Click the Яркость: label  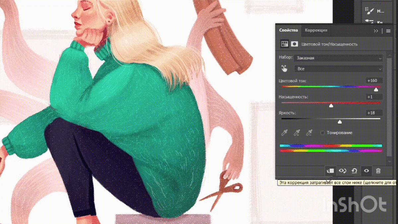(x=287, y=113)
